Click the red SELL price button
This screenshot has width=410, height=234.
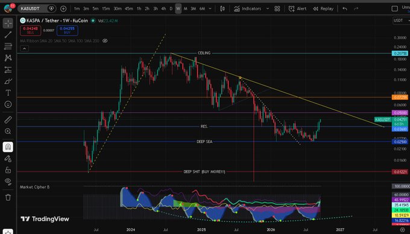[30, 31]
